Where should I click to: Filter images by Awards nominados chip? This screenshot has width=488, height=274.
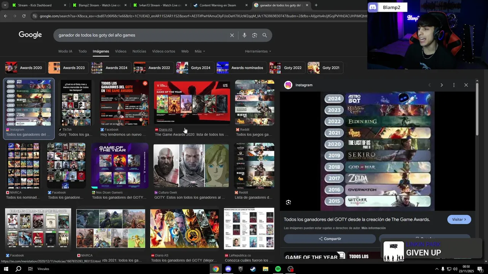241,68
